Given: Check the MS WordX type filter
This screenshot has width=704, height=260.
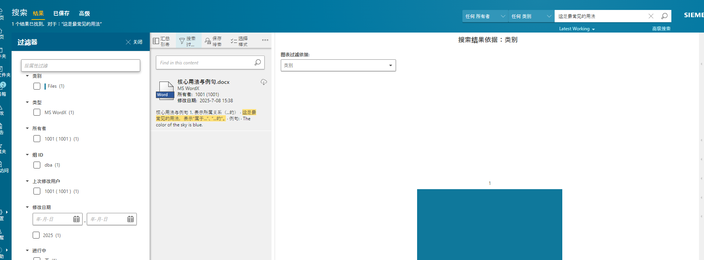Looking at the screenshot, I should [x=37, y=112].
